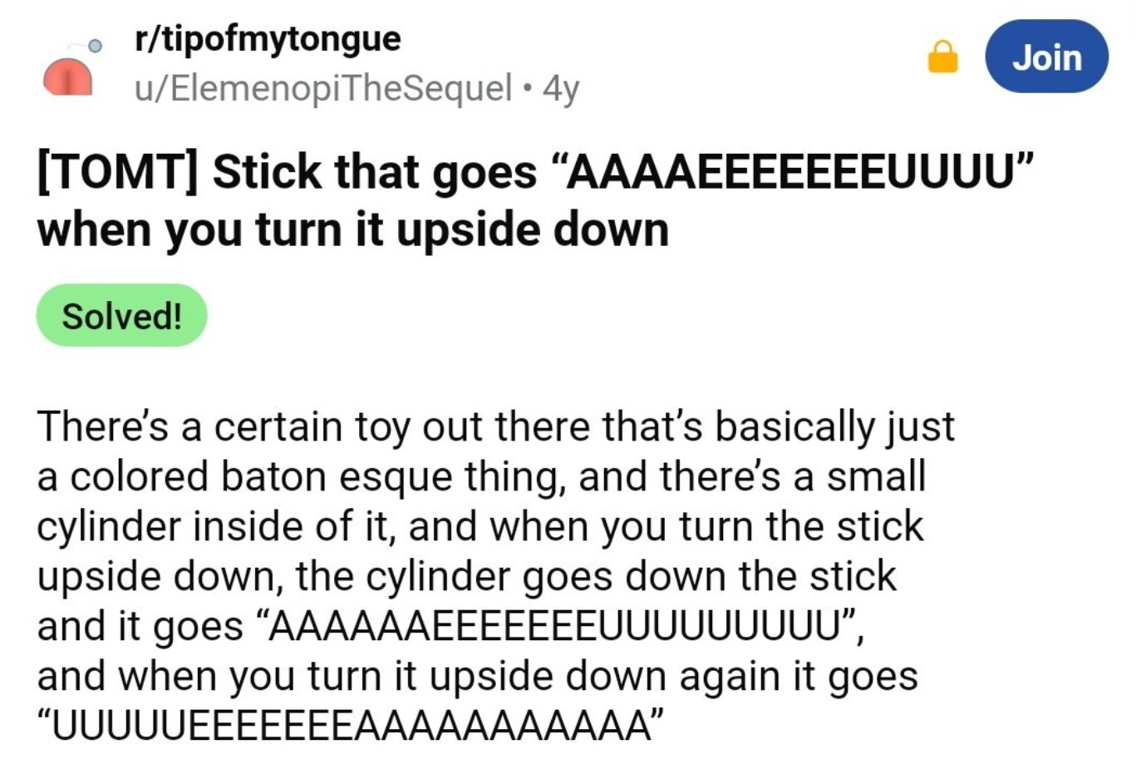Click the yellow locked post padlock icon

pyautogui.click(x=942, y=58)
